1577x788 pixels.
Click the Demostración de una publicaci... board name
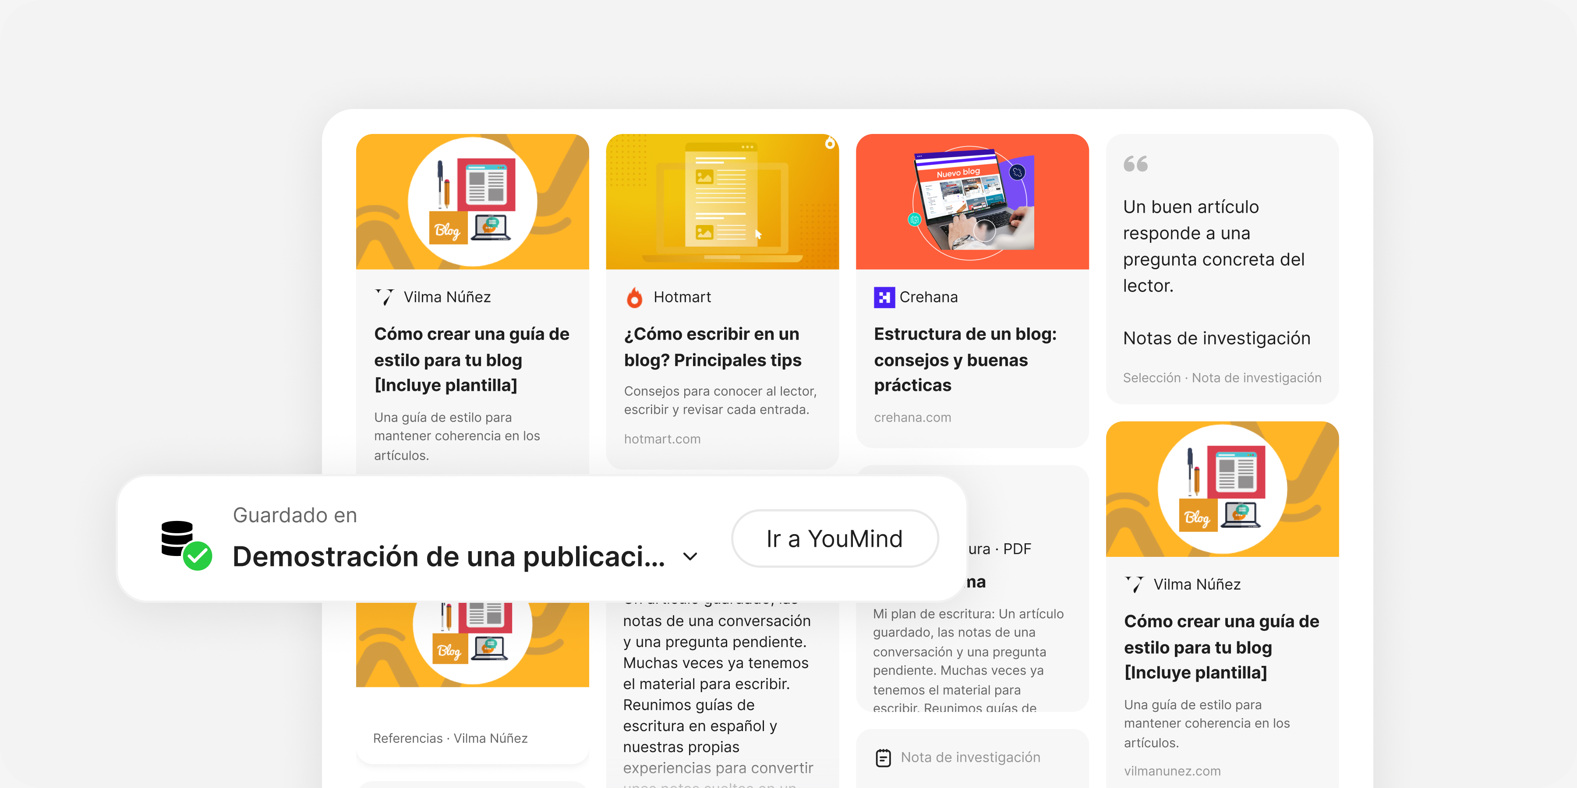(448, 557)
